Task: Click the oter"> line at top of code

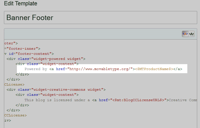Action: (x=11, y=44)
